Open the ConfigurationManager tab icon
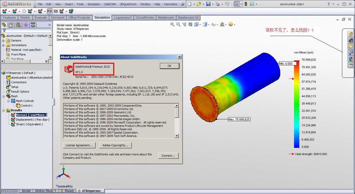This screenshot has width=355, height=194. [x=18, y=25]
